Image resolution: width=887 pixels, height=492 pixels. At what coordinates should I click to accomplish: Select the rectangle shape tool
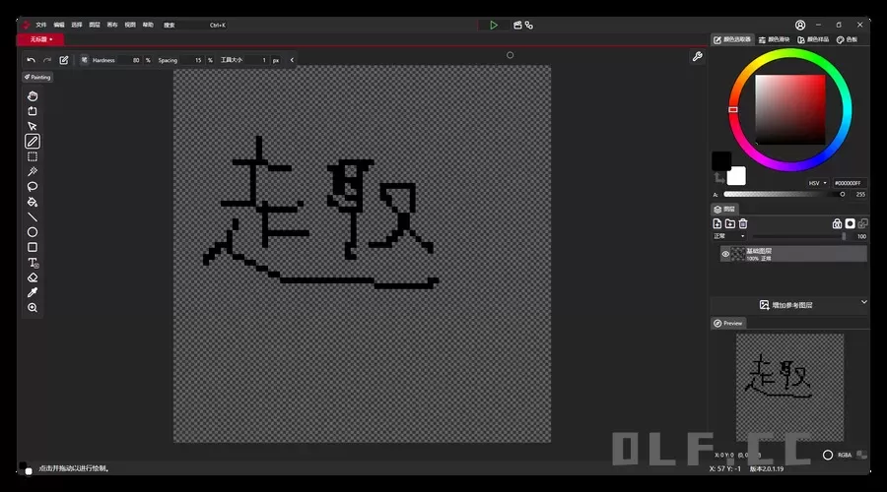point(33,247)
